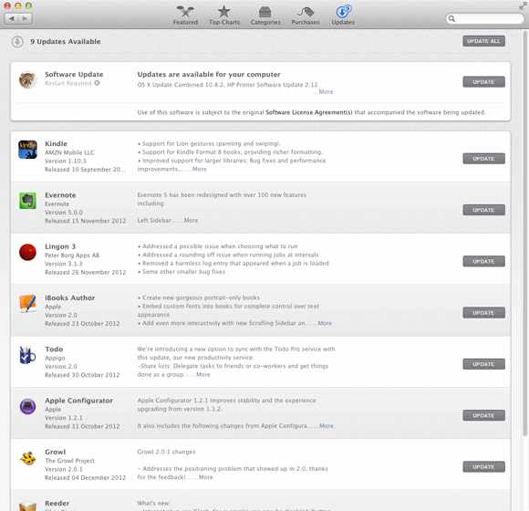Screen dimensions: 529x511
Task: Expand Kindle release notes via More
Action: [199, 169]
